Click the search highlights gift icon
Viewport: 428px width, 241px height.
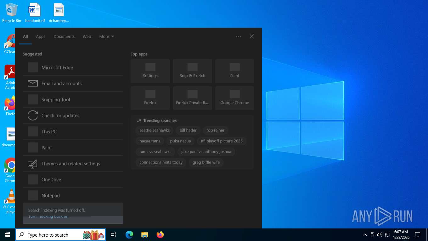tap(94, 235)
